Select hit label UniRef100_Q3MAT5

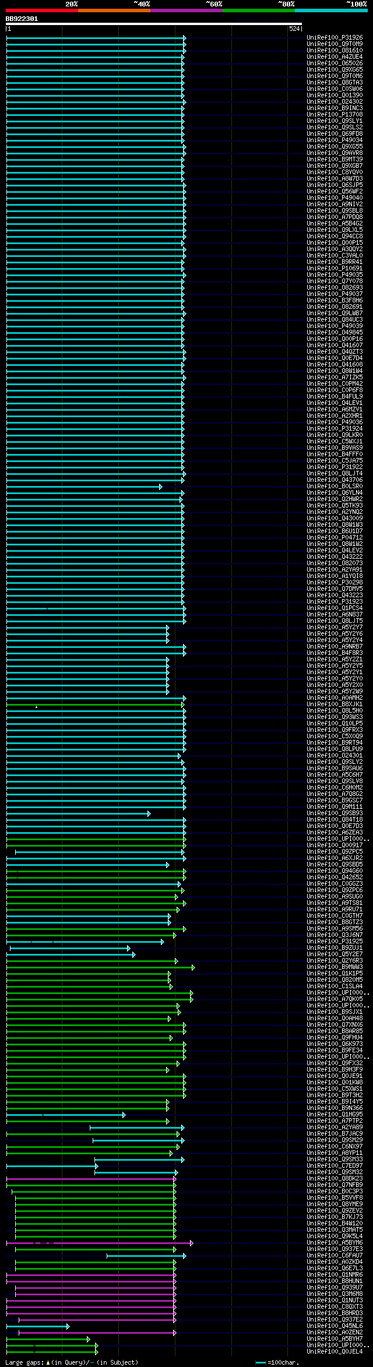pyautogui.click(x=335, y=1230)
